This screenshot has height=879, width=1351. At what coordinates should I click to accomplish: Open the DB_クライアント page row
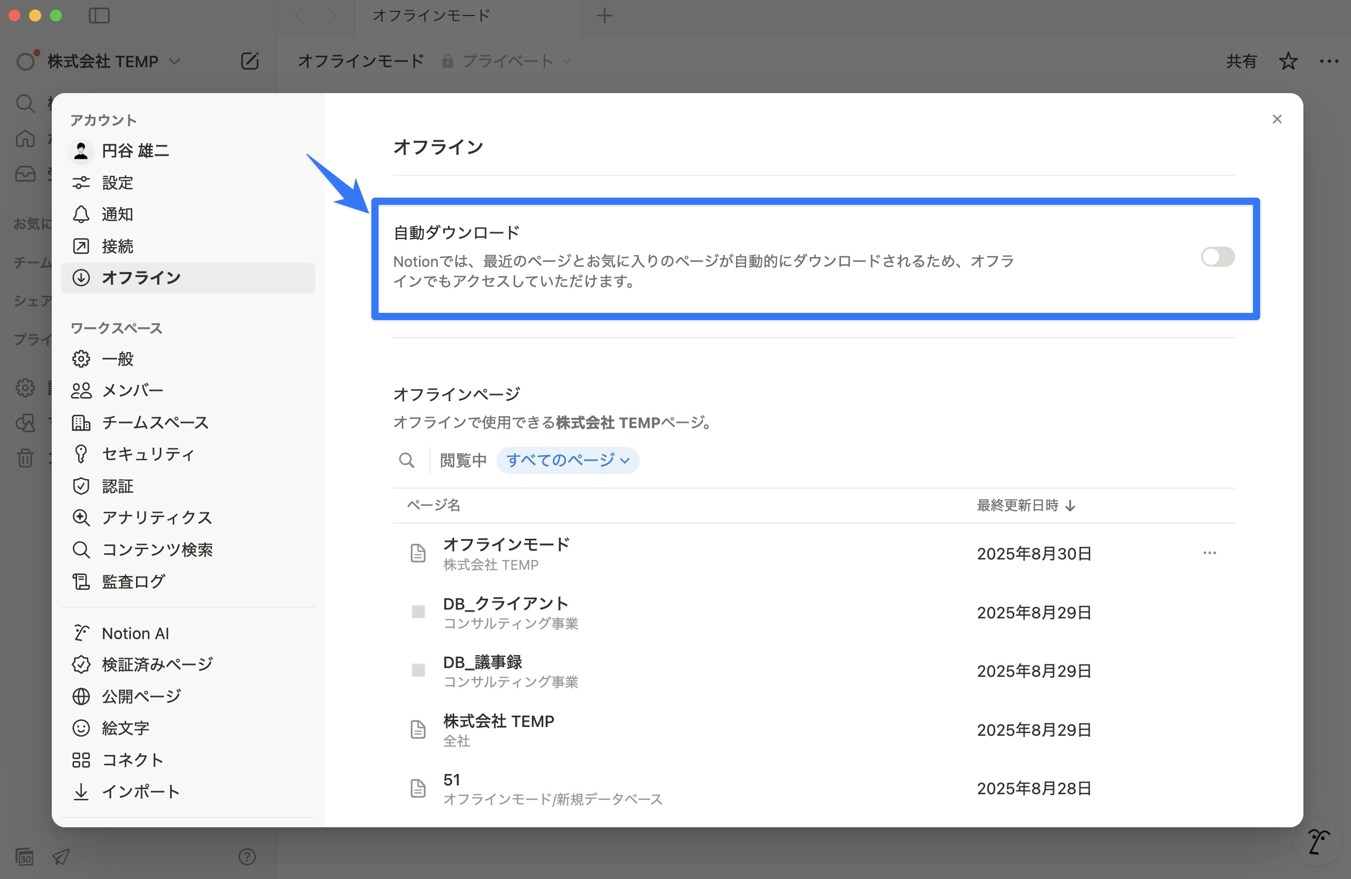814,612
